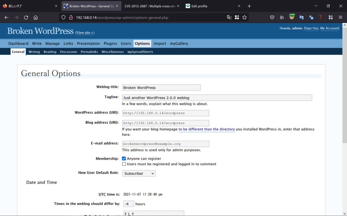
Task: Open the Plugins menu
Action: (x=110, y=43)
